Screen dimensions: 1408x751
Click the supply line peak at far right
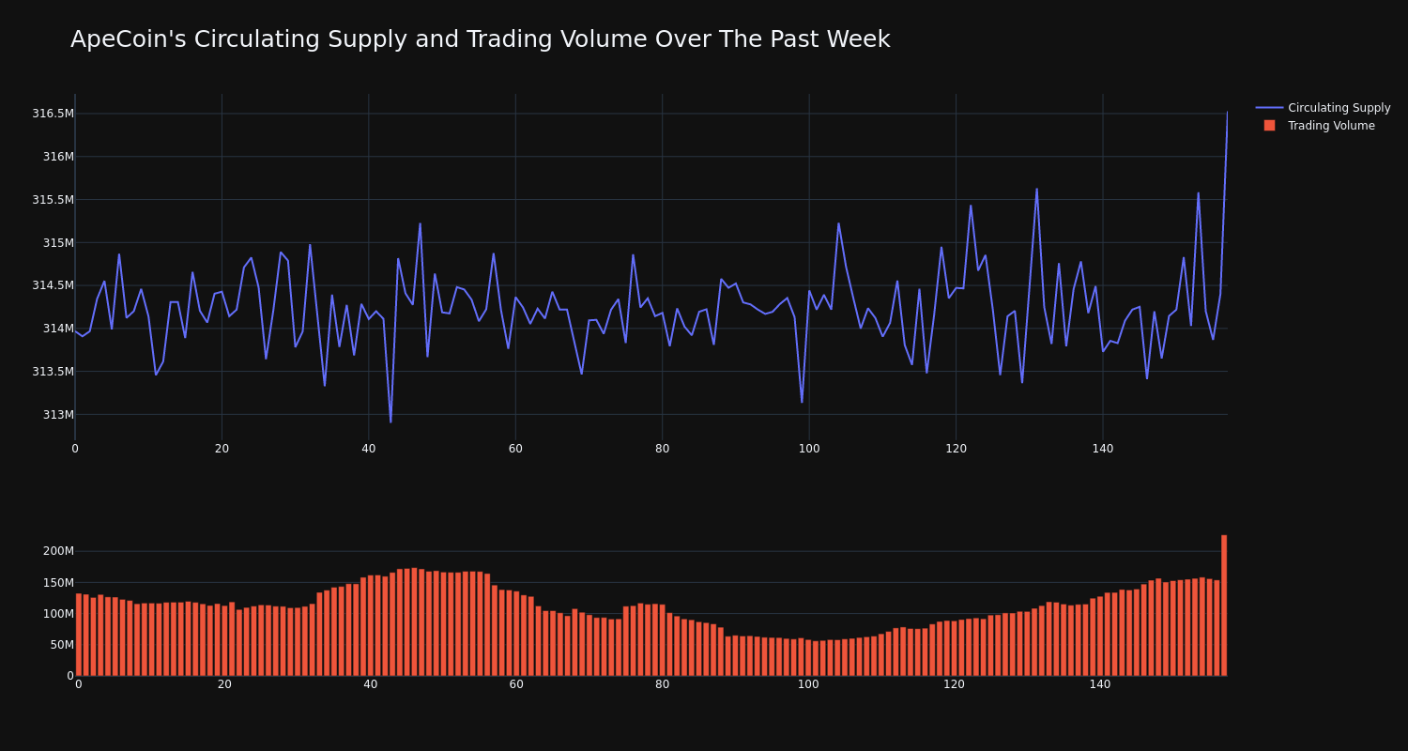[1226, 114]
